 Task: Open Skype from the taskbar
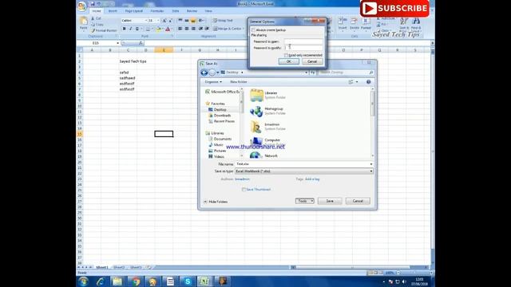coord(188,281)
